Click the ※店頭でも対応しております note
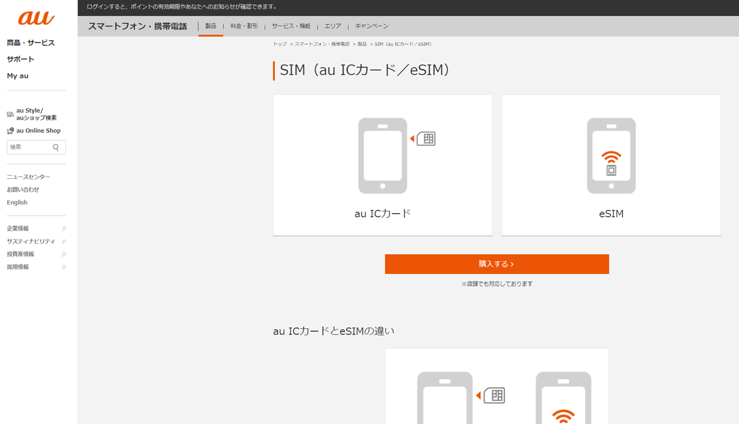Image resolution: width=739 pixels, height=424 pixels. coord(497,284)
